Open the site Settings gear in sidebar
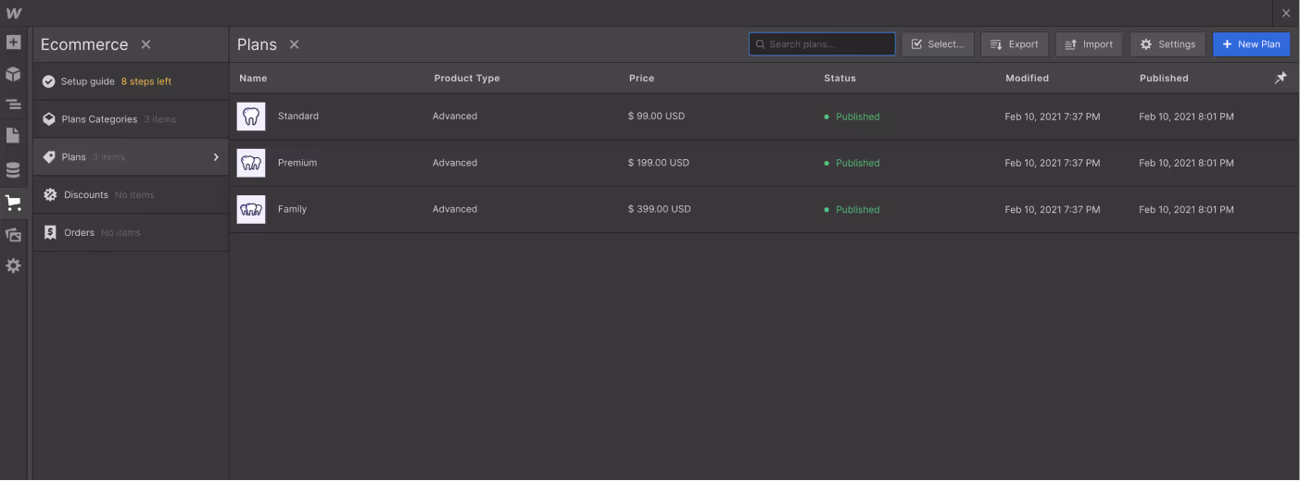 click(13, 265)
